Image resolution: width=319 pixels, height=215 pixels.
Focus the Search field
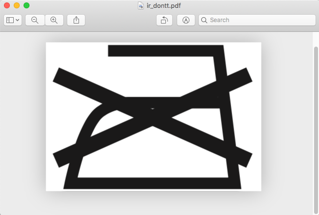(257, 20)
